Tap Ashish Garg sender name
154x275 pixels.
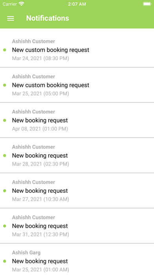click(x=26, y=252)
